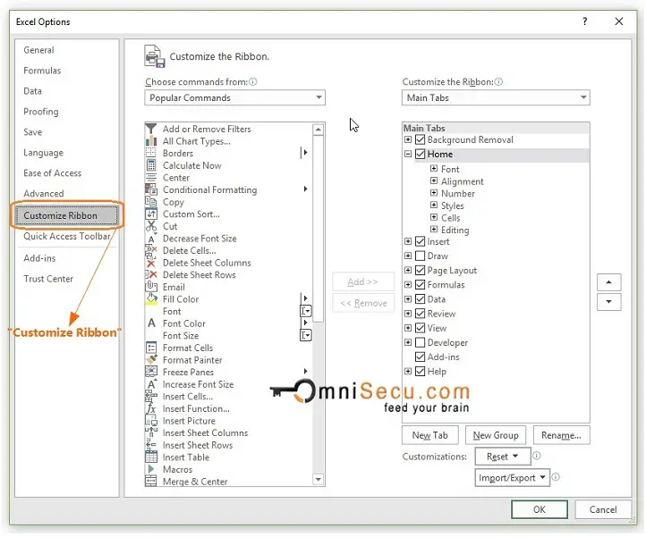Click the Borders command icon
The width and height of the screenshot is (646, 537).
point(151,153)
